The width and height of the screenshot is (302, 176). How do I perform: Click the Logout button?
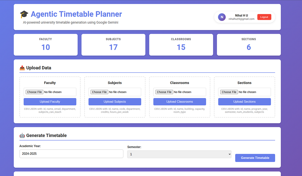pyautogui.click(x=264, y=17)
